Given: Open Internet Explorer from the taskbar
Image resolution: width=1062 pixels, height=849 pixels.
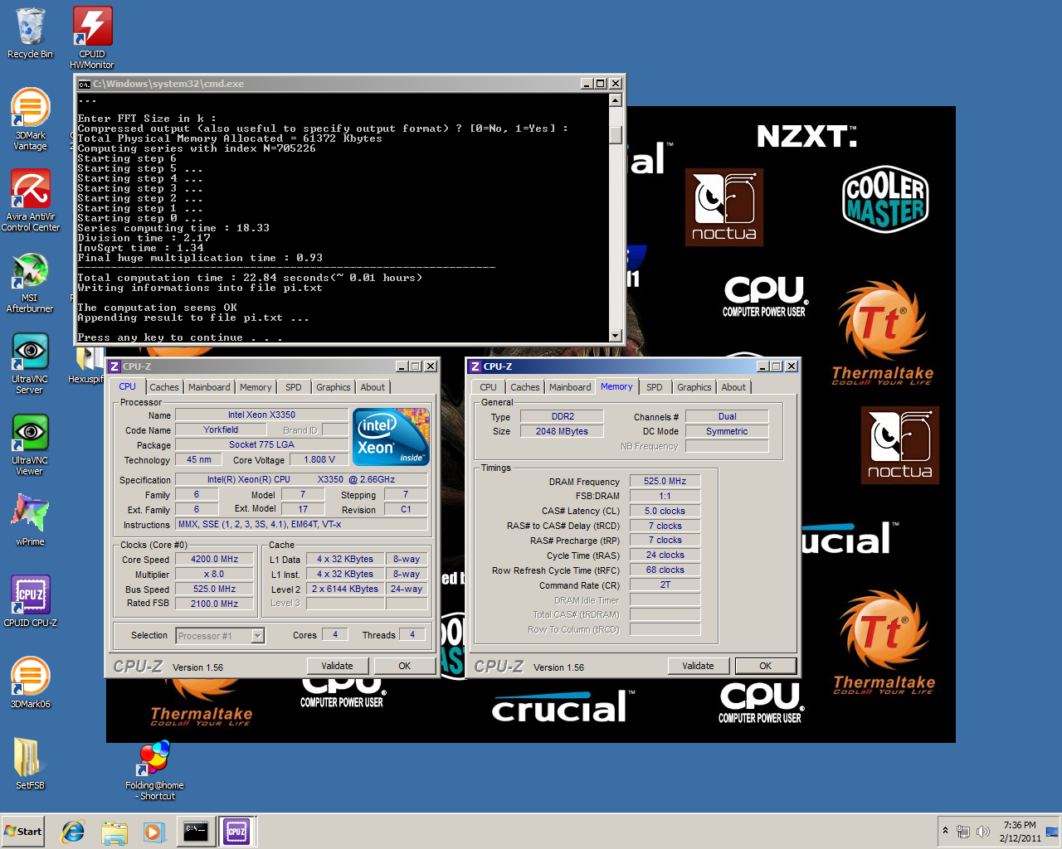Looking at the screenshot, I should point(73,832).
